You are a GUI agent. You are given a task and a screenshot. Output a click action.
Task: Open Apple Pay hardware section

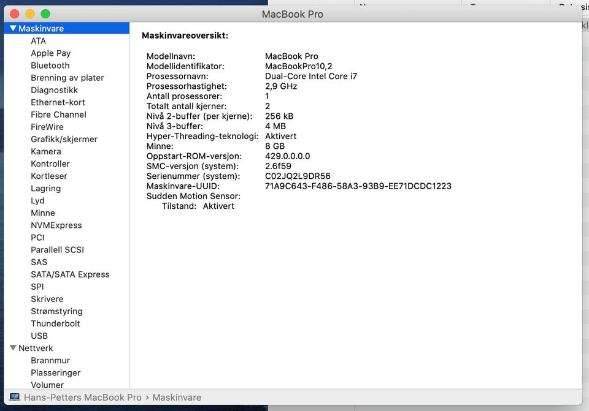click(x=51, y=53)
